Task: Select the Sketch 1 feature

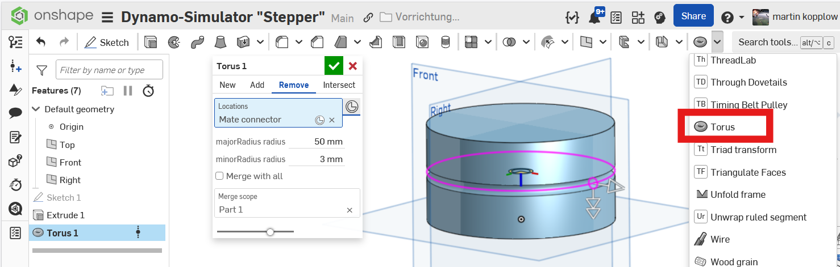Action: point(64,197)
